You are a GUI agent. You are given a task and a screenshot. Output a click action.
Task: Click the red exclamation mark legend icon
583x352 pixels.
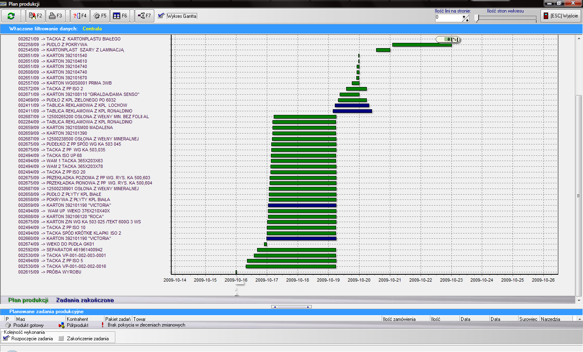[102, 325]
